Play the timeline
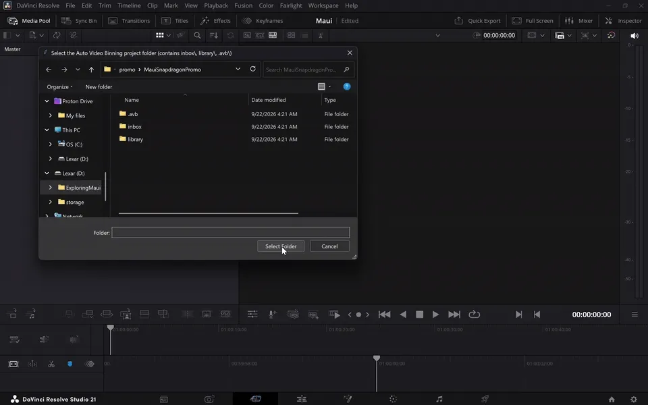 (435, 315)
